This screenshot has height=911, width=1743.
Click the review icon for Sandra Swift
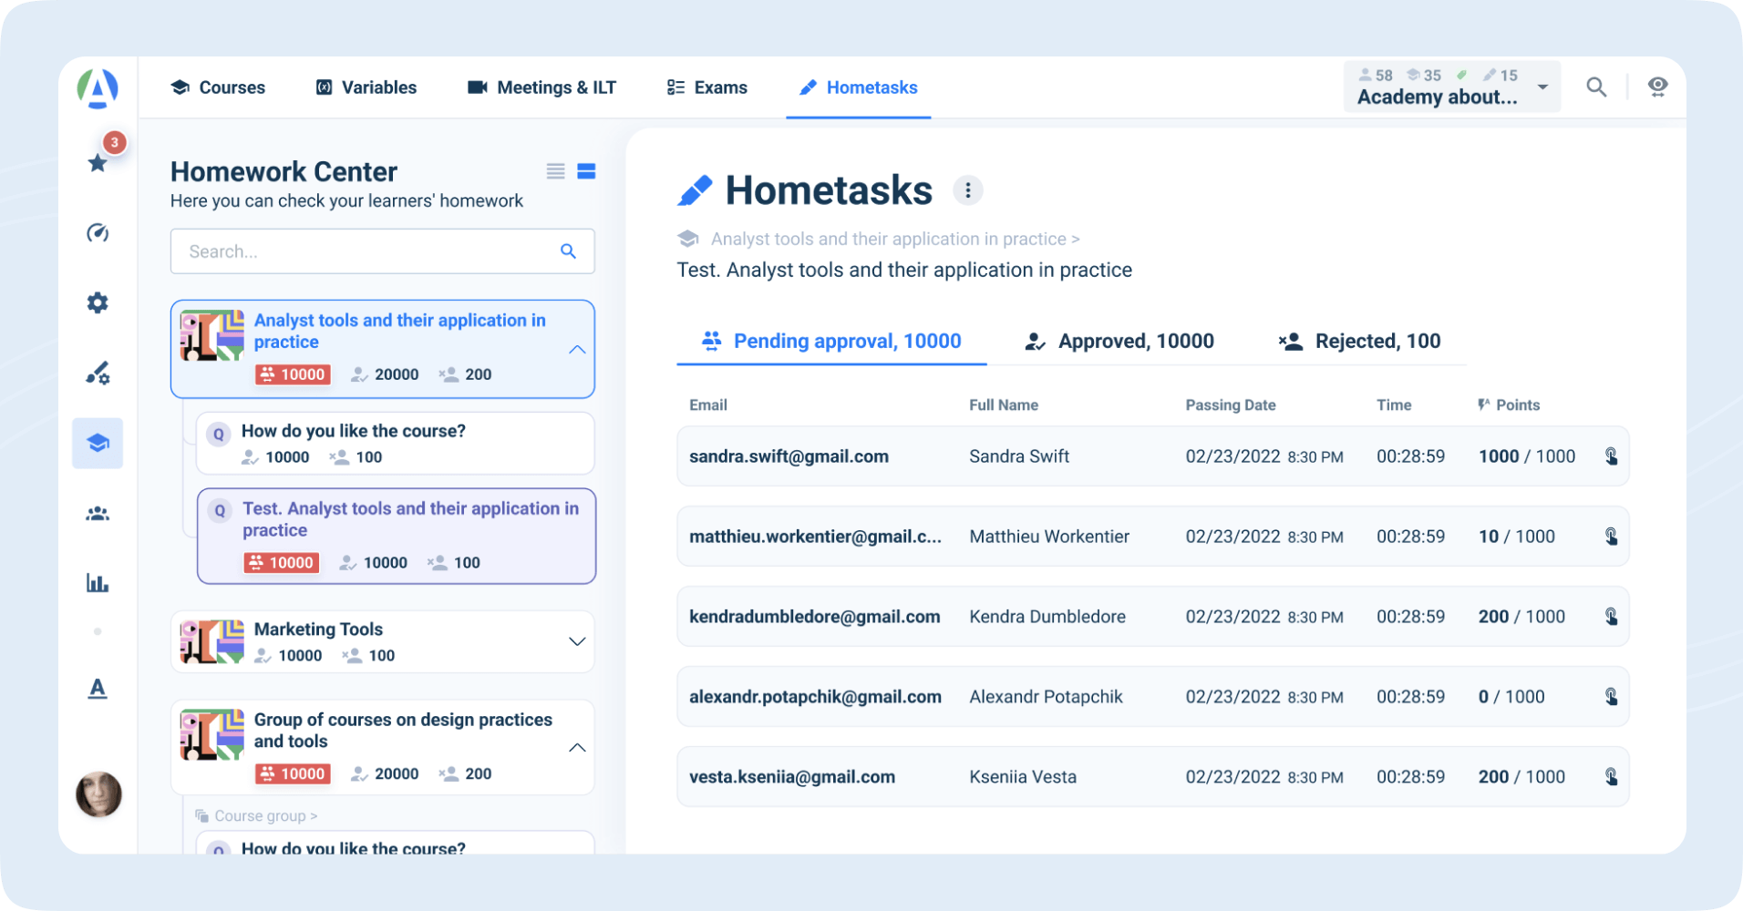click(x=1611, y=456)
